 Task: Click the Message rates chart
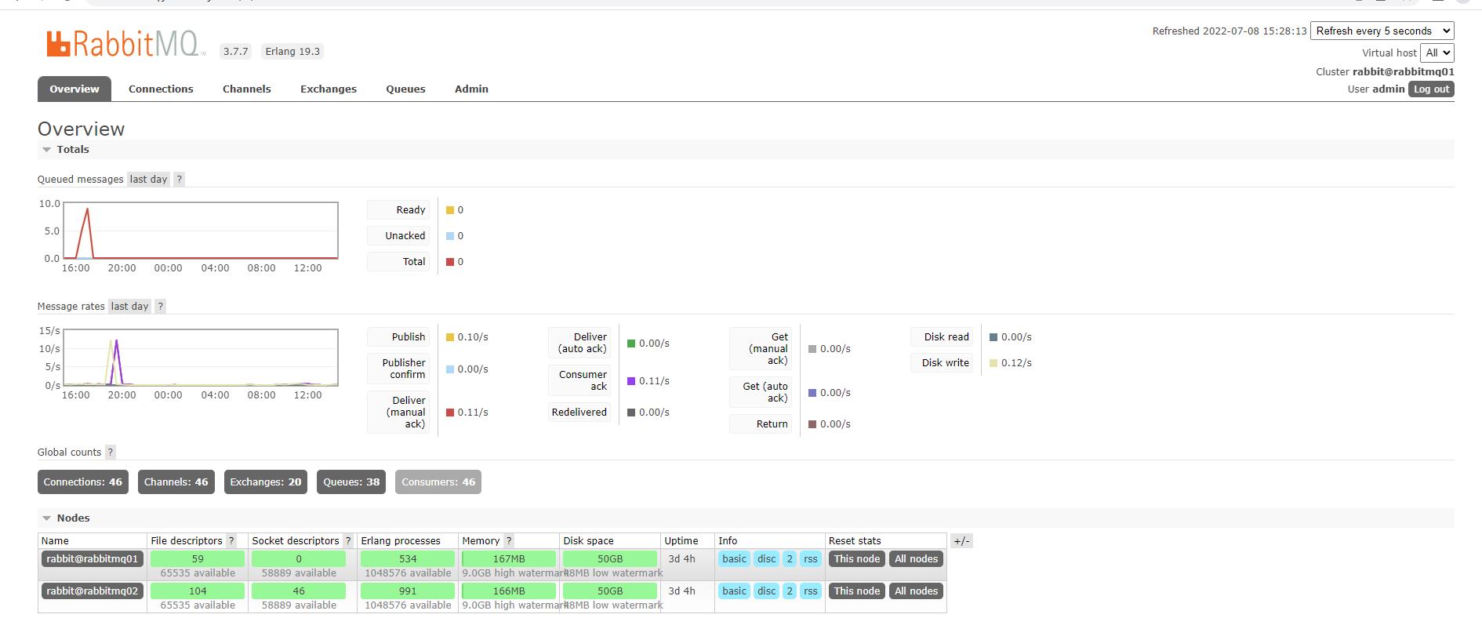(x=201, y=358)
